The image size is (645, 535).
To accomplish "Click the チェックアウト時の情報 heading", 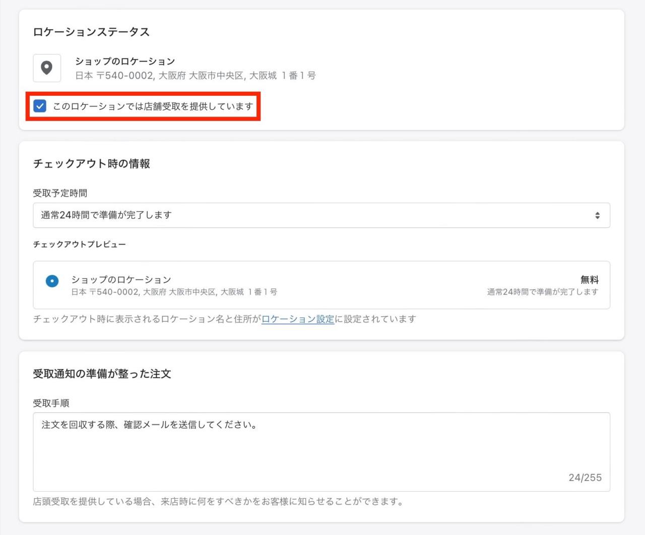I will click(92, 163).
